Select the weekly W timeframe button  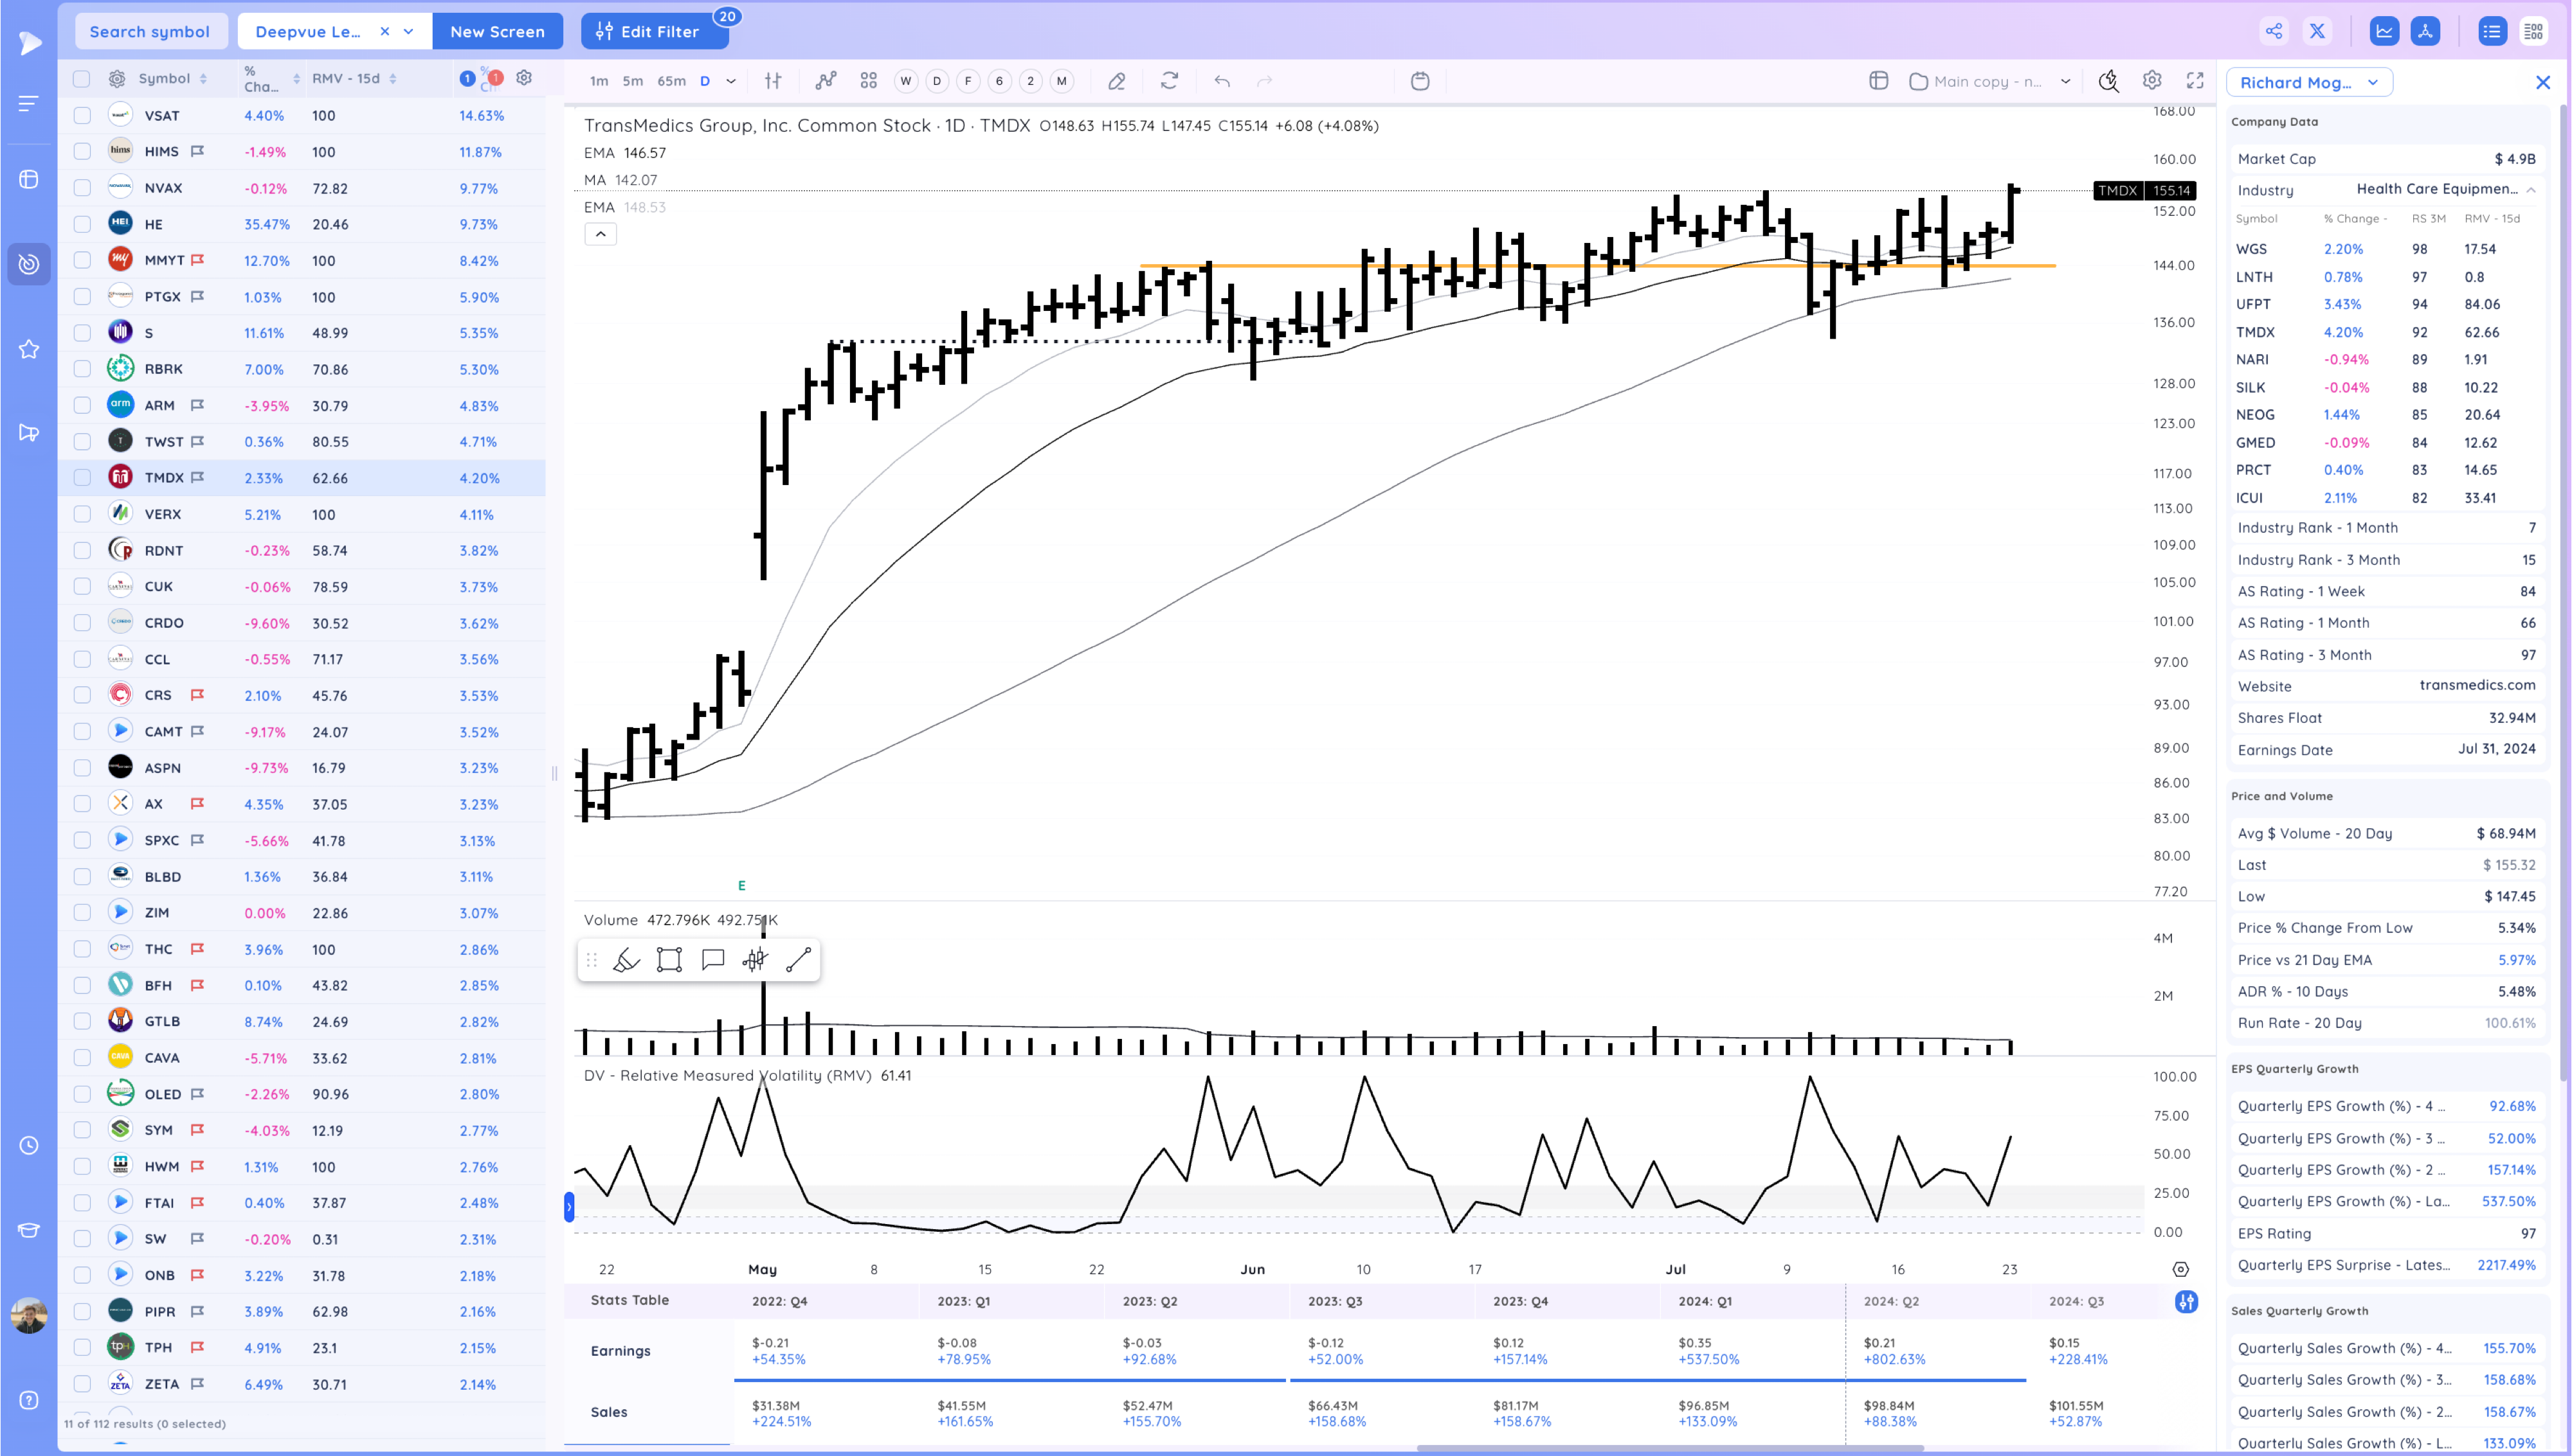coord(905,81)
